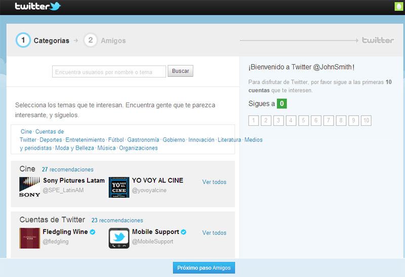Click the Cuentas de Twitter section heading

(52, 220)
